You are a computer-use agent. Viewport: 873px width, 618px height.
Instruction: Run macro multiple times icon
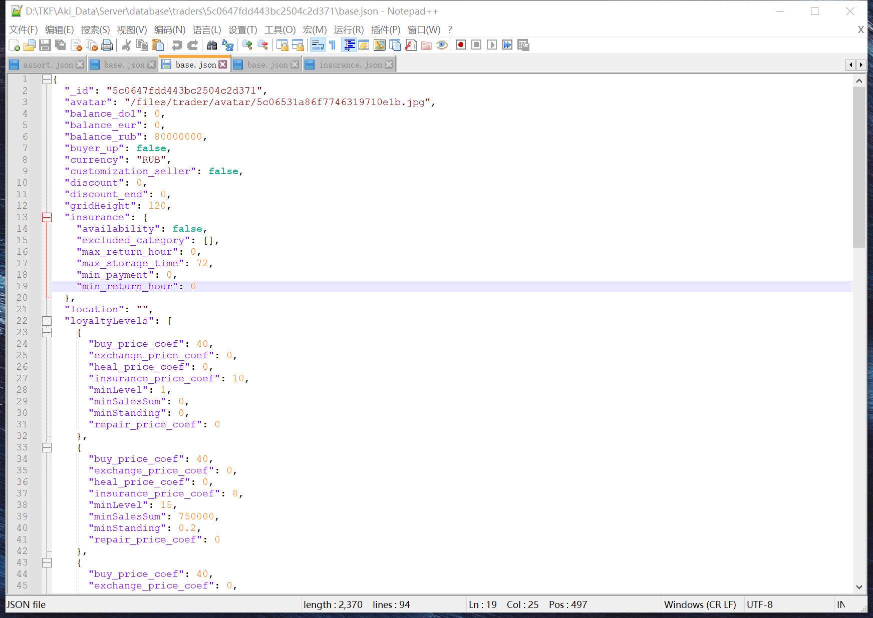[x=508, y=46]
